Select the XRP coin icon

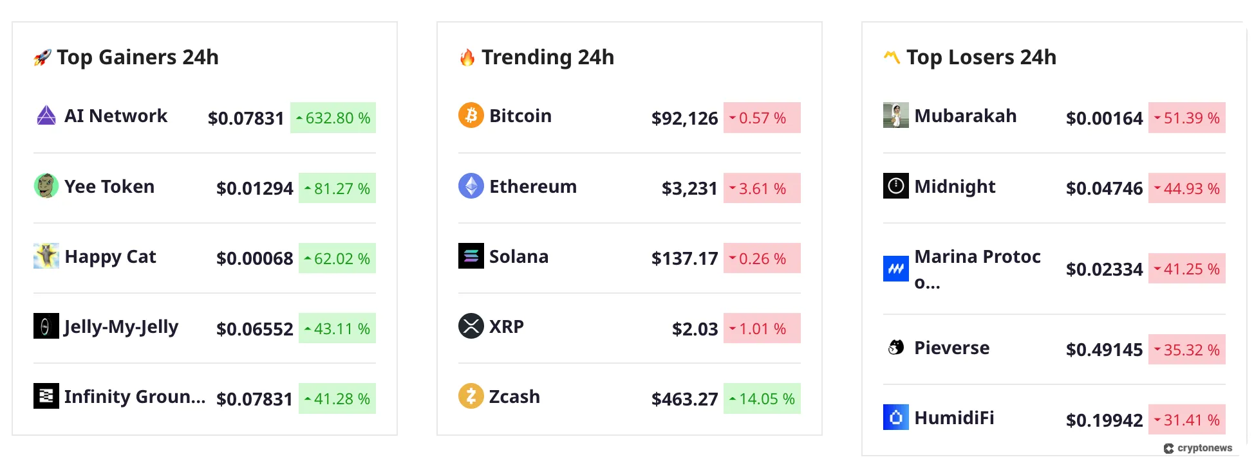(472, 326)
